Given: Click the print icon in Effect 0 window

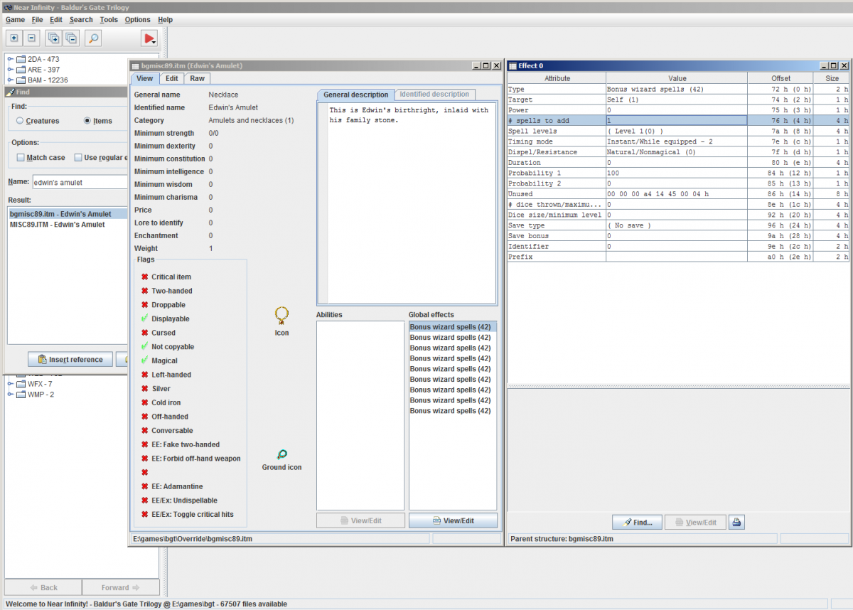Looking at the screenshot, I should click(x=736, y=523).
